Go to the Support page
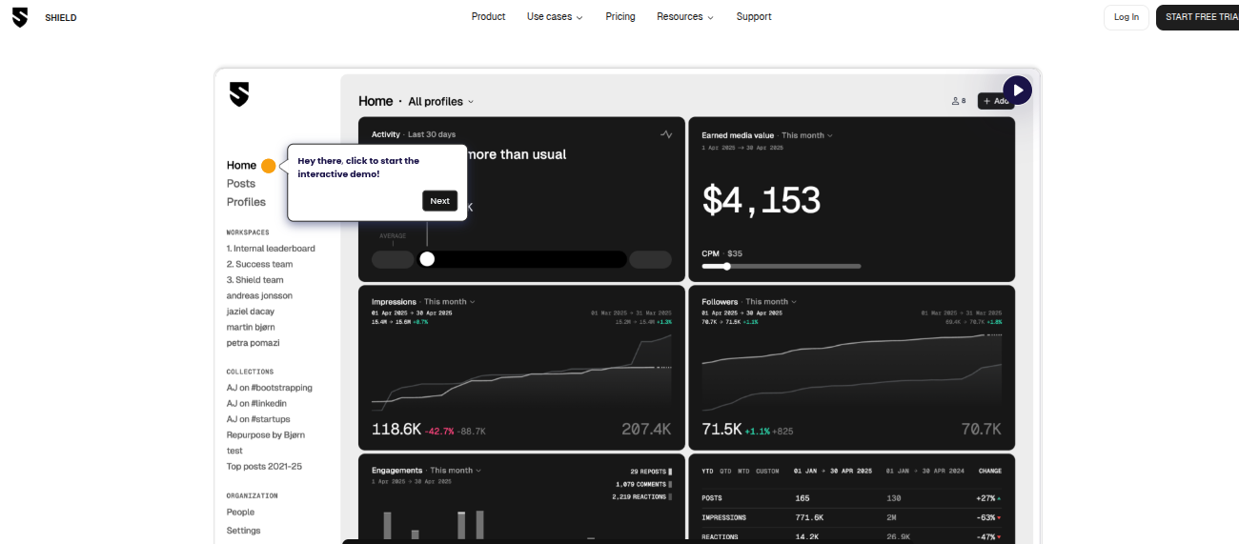This screenshot has height=544, width=1239. 754,17
